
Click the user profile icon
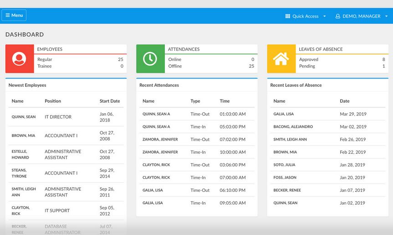[x=337, y=16]
